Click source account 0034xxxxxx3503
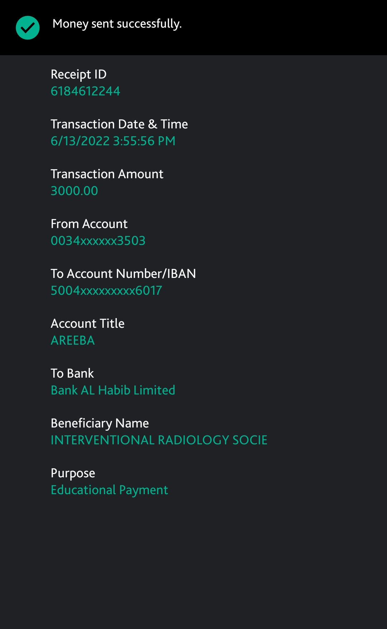387x629 pixels. [98, 241]
